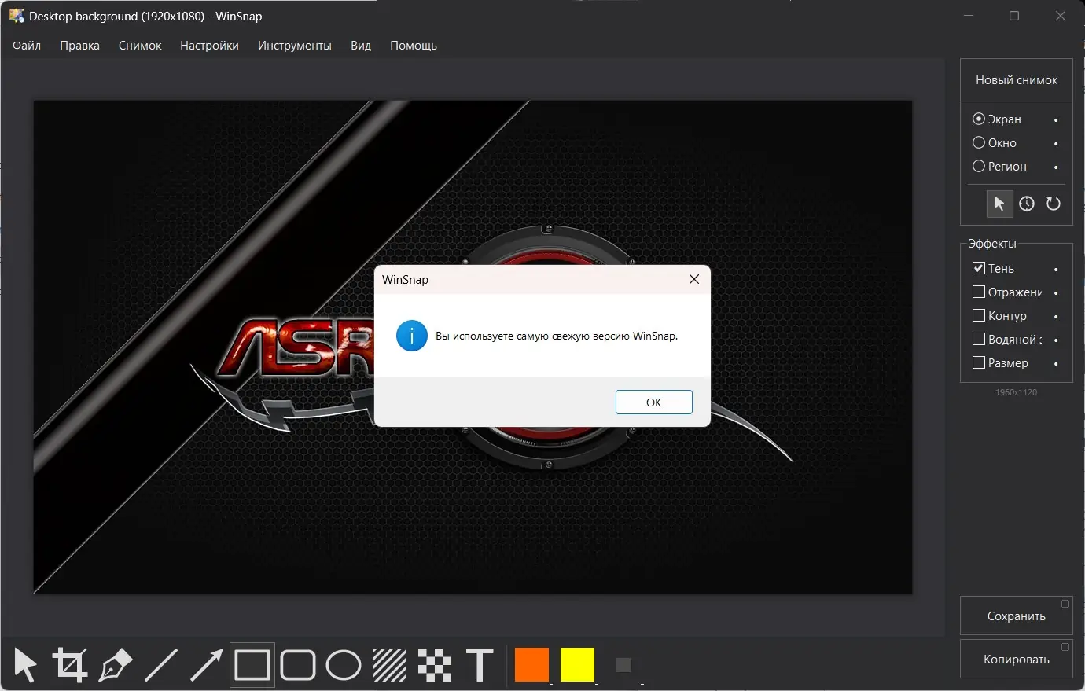Open options dot next to Отражение
Viewport: 1085px width, 691px height.
click(x=1056, y=293)
